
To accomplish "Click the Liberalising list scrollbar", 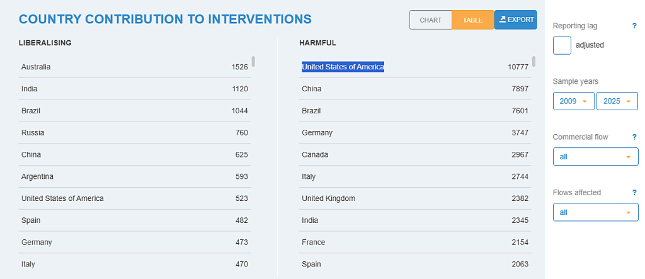I will [253, 61].
